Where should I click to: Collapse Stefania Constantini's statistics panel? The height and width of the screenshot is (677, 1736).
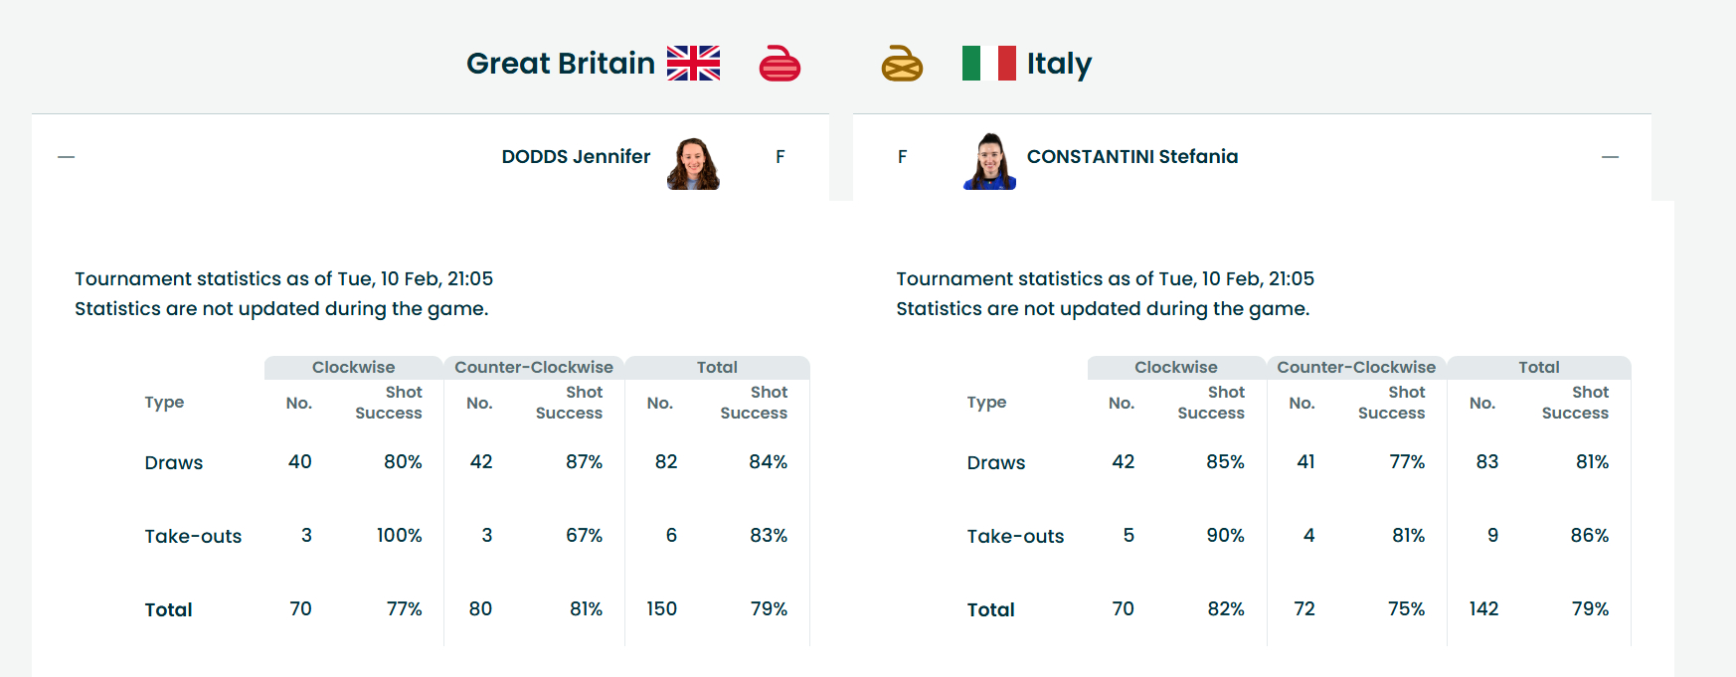click(1610, 157)
